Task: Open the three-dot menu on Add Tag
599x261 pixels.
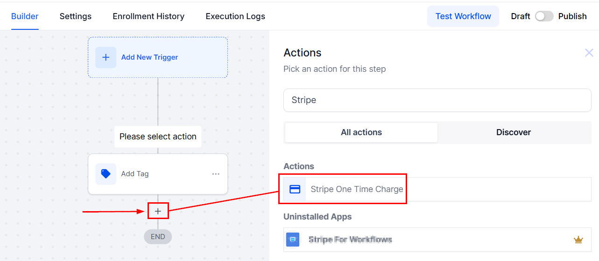Action: [216, 174]
